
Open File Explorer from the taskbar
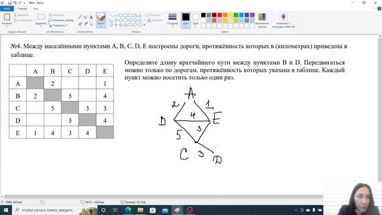click(x=140, y=210)
